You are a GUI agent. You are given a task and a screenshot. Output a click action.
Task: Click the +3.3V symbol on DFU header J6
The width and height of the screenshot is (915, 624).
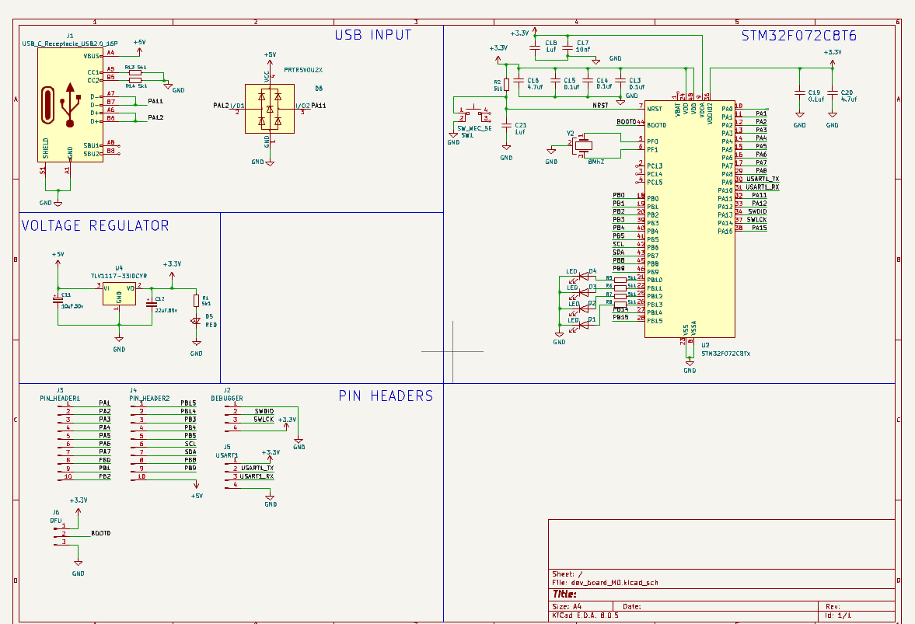point(79,506)
